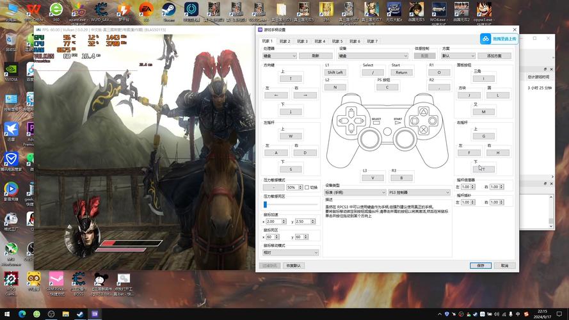Open the green 360 browser taskbar icon

tap(36, 314)
